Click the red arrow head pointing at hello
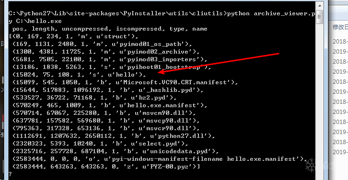The width and height of the screenshot is (348, 180). [162, 71]
